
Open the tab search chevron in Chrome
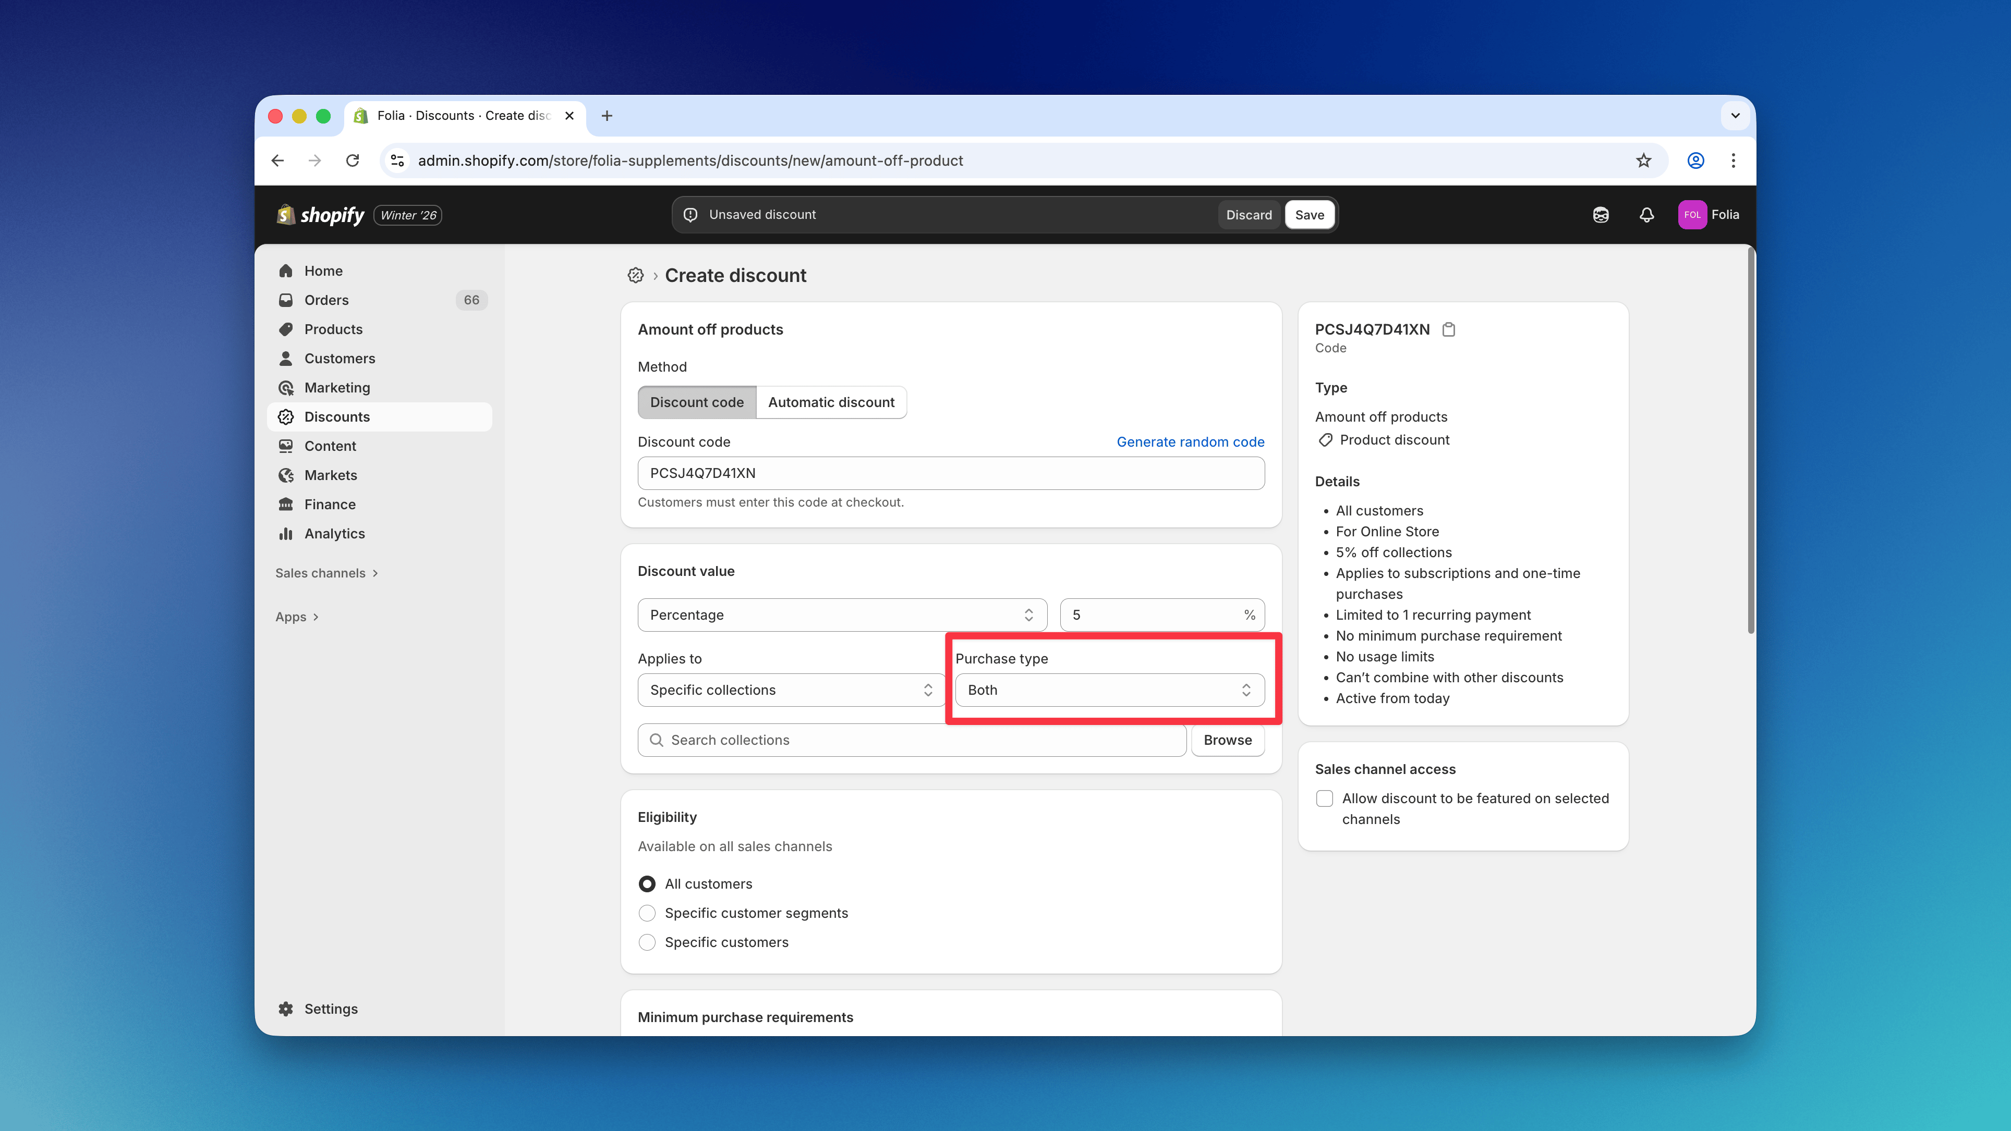click(x=1735, y=115)
